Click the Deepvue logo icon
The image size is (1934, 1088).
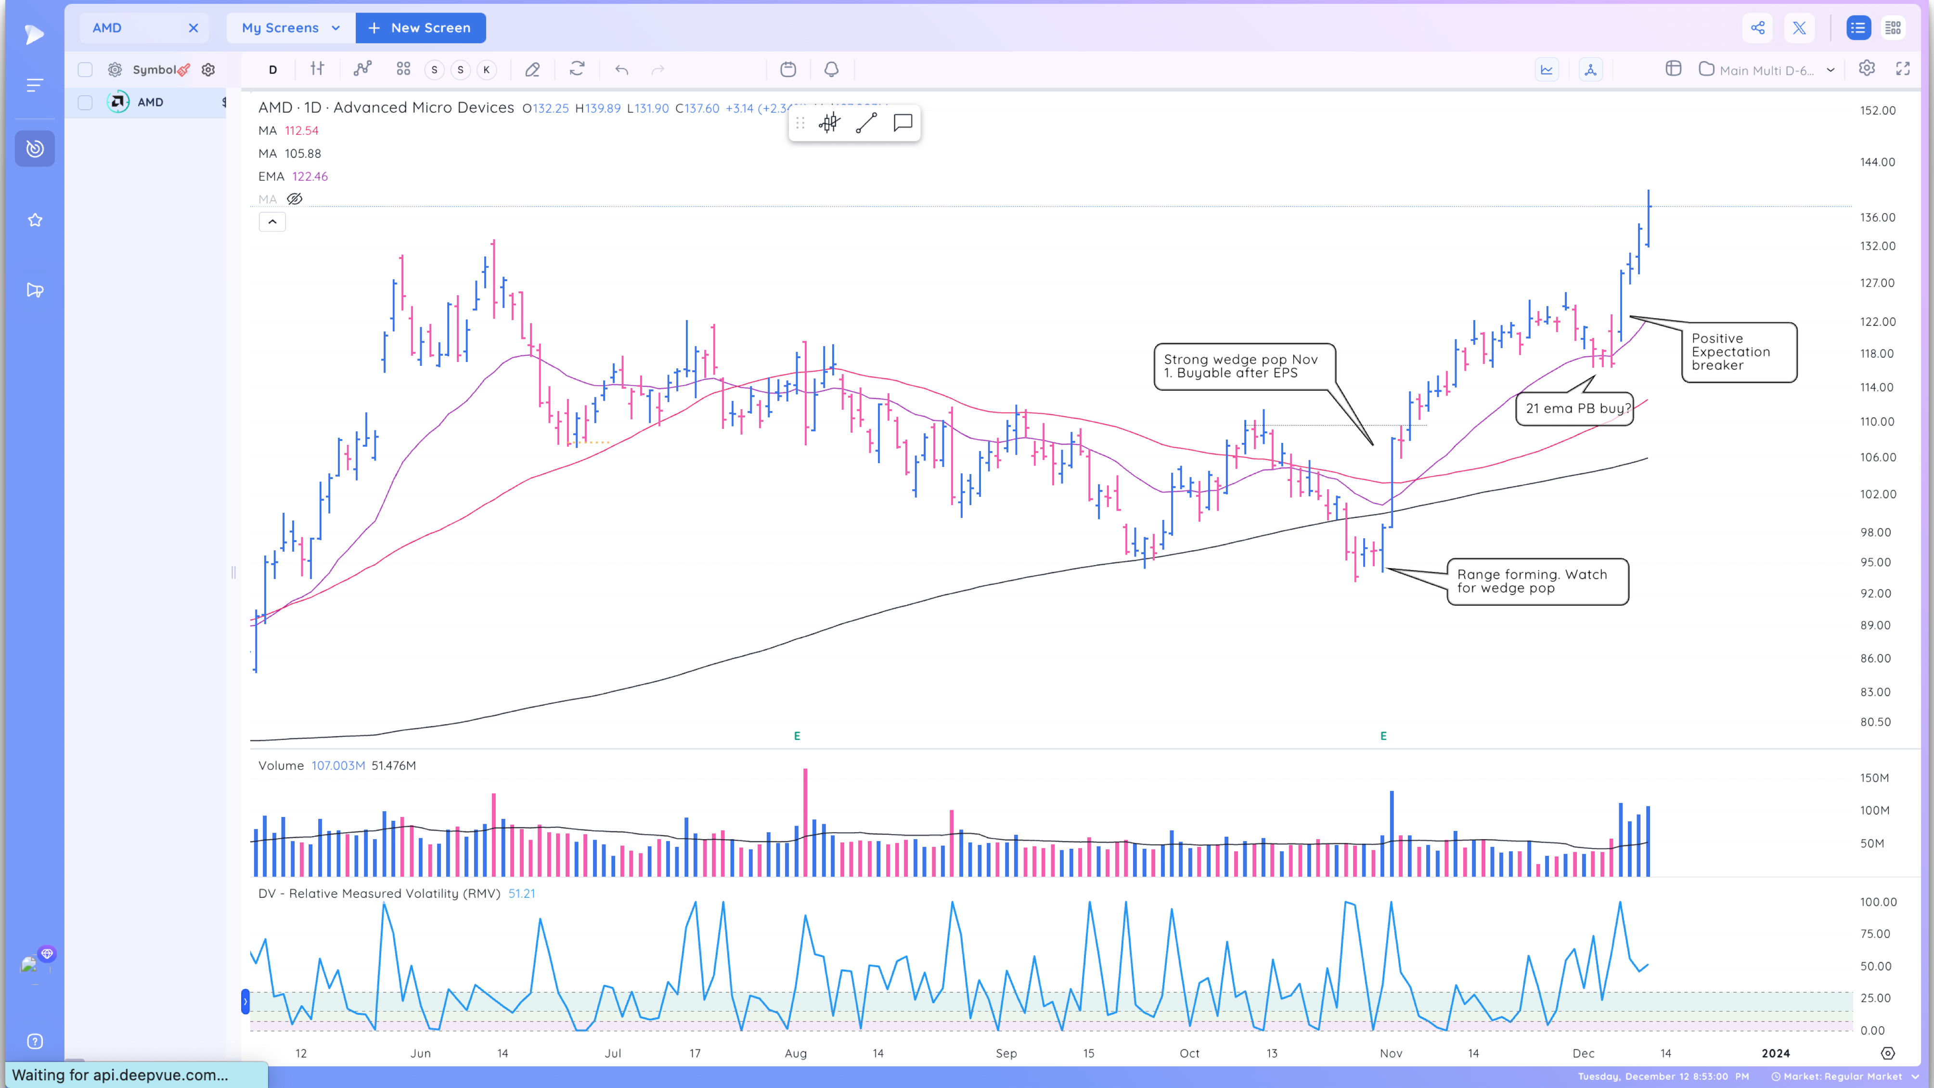pos(34,34)
